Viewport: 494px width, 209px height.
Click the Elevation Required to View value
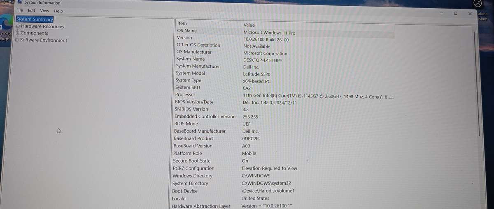[269, 168]
